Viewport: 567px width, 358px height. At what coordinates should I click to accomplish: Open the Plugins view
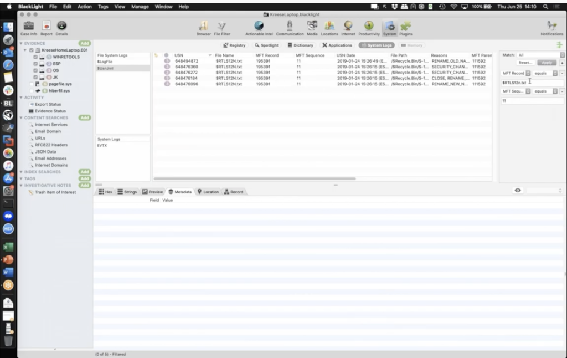pos(406,28)
